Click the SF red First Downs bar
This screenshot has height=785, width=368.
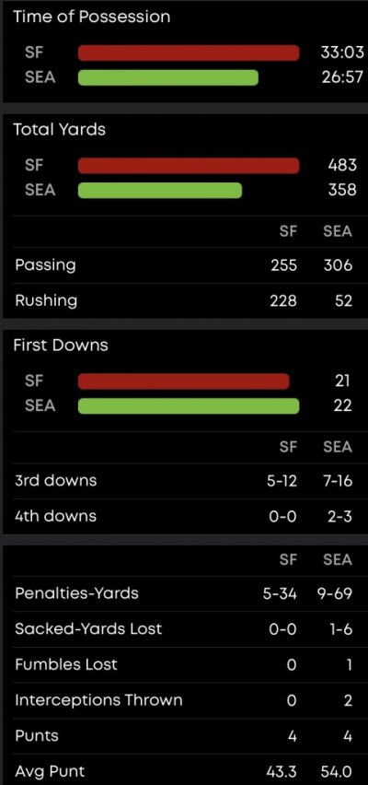[183, 381]
